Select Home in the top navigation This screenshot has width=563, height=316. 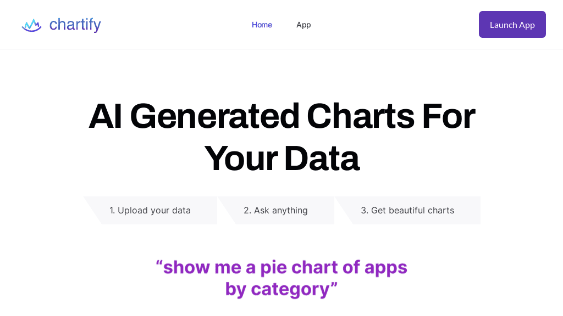point(262,24)
